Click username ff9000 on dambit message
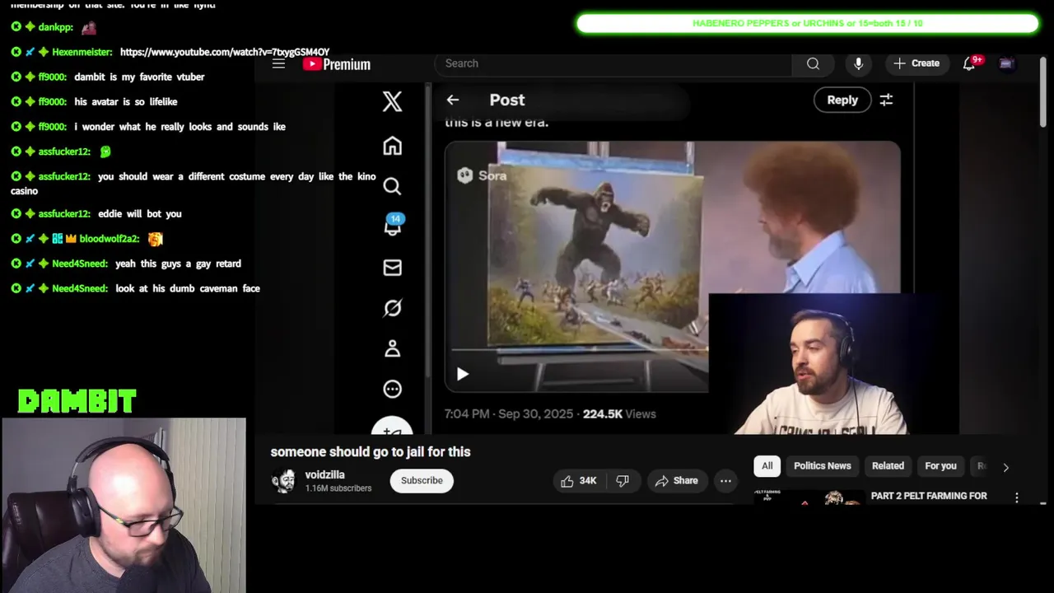The image size is (1054, 593). [x=53, y=77]
